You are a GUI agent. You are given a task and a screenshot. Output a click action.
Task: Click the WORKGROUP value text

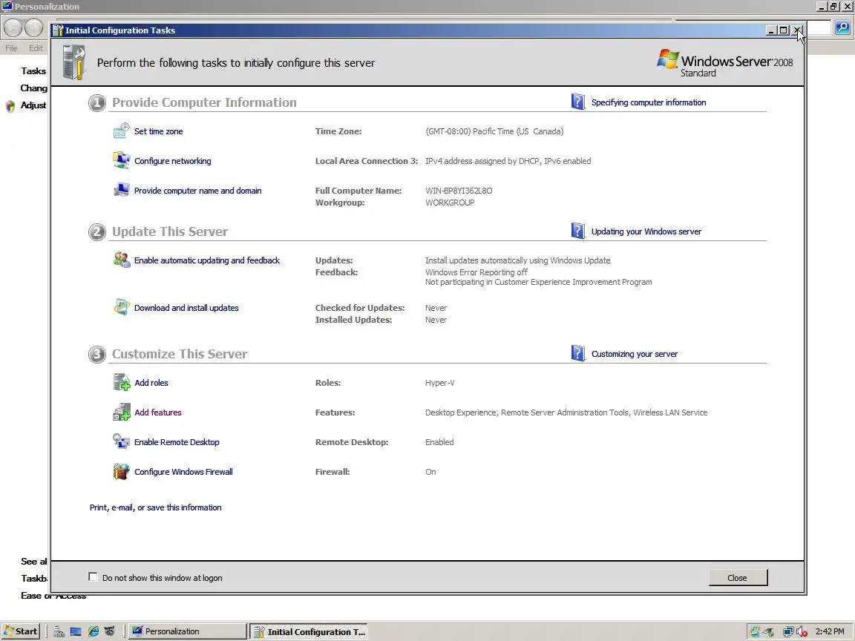pos(450,203)
